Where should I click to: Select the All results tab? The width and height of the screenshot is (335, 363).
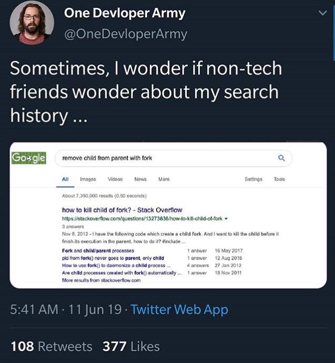coord(66,179)
